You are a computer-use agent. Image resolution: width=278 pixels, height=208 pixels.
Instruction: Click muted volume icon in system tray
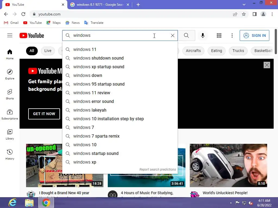tap(251, 203)
